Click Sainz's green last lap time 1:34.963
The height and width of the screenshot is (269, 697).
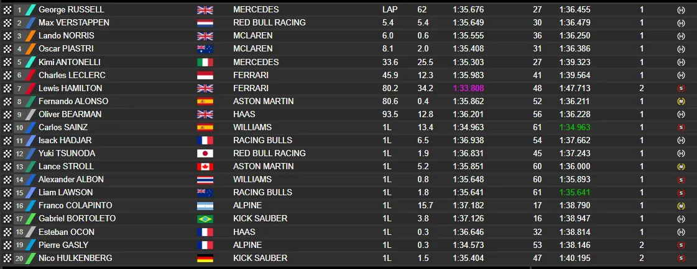[573, 127]
